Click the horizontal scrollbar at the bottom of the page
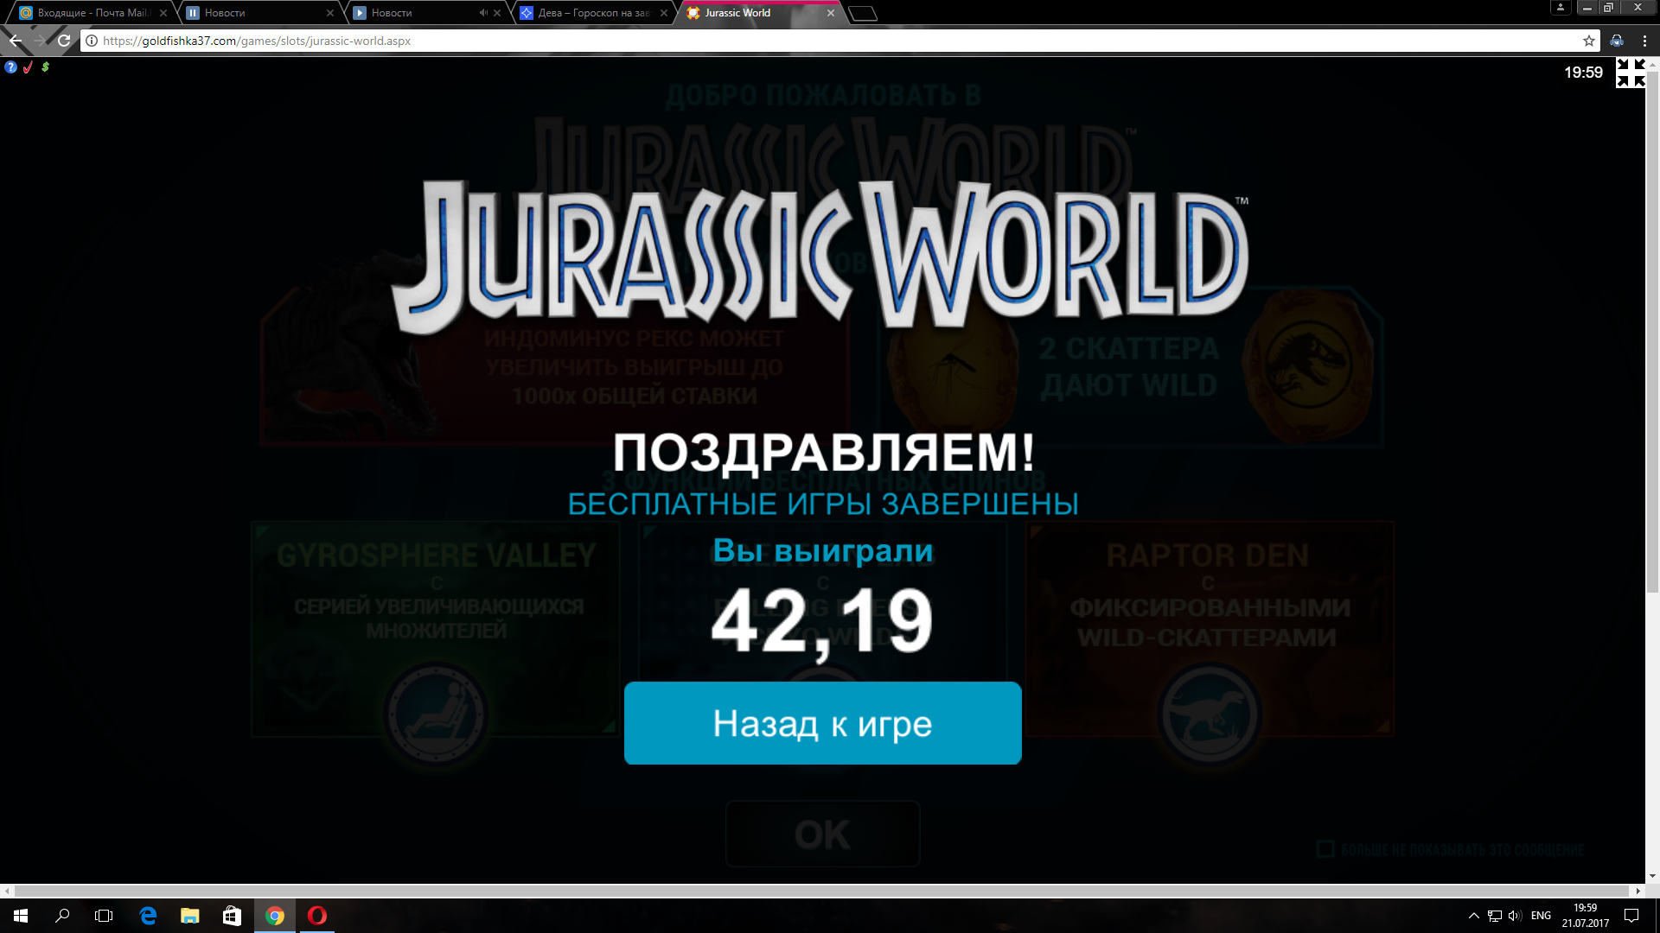Image resolution: width=1660 pixels, height=933 pixels. (821, 890)
